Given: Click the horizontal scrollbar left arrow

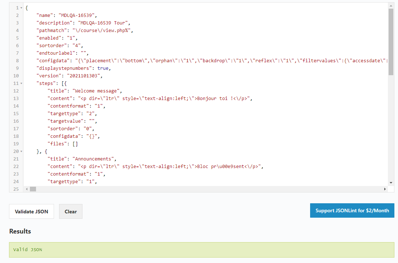Looking at the screenshot, I should pyautogui.click(x=27, y=189).
